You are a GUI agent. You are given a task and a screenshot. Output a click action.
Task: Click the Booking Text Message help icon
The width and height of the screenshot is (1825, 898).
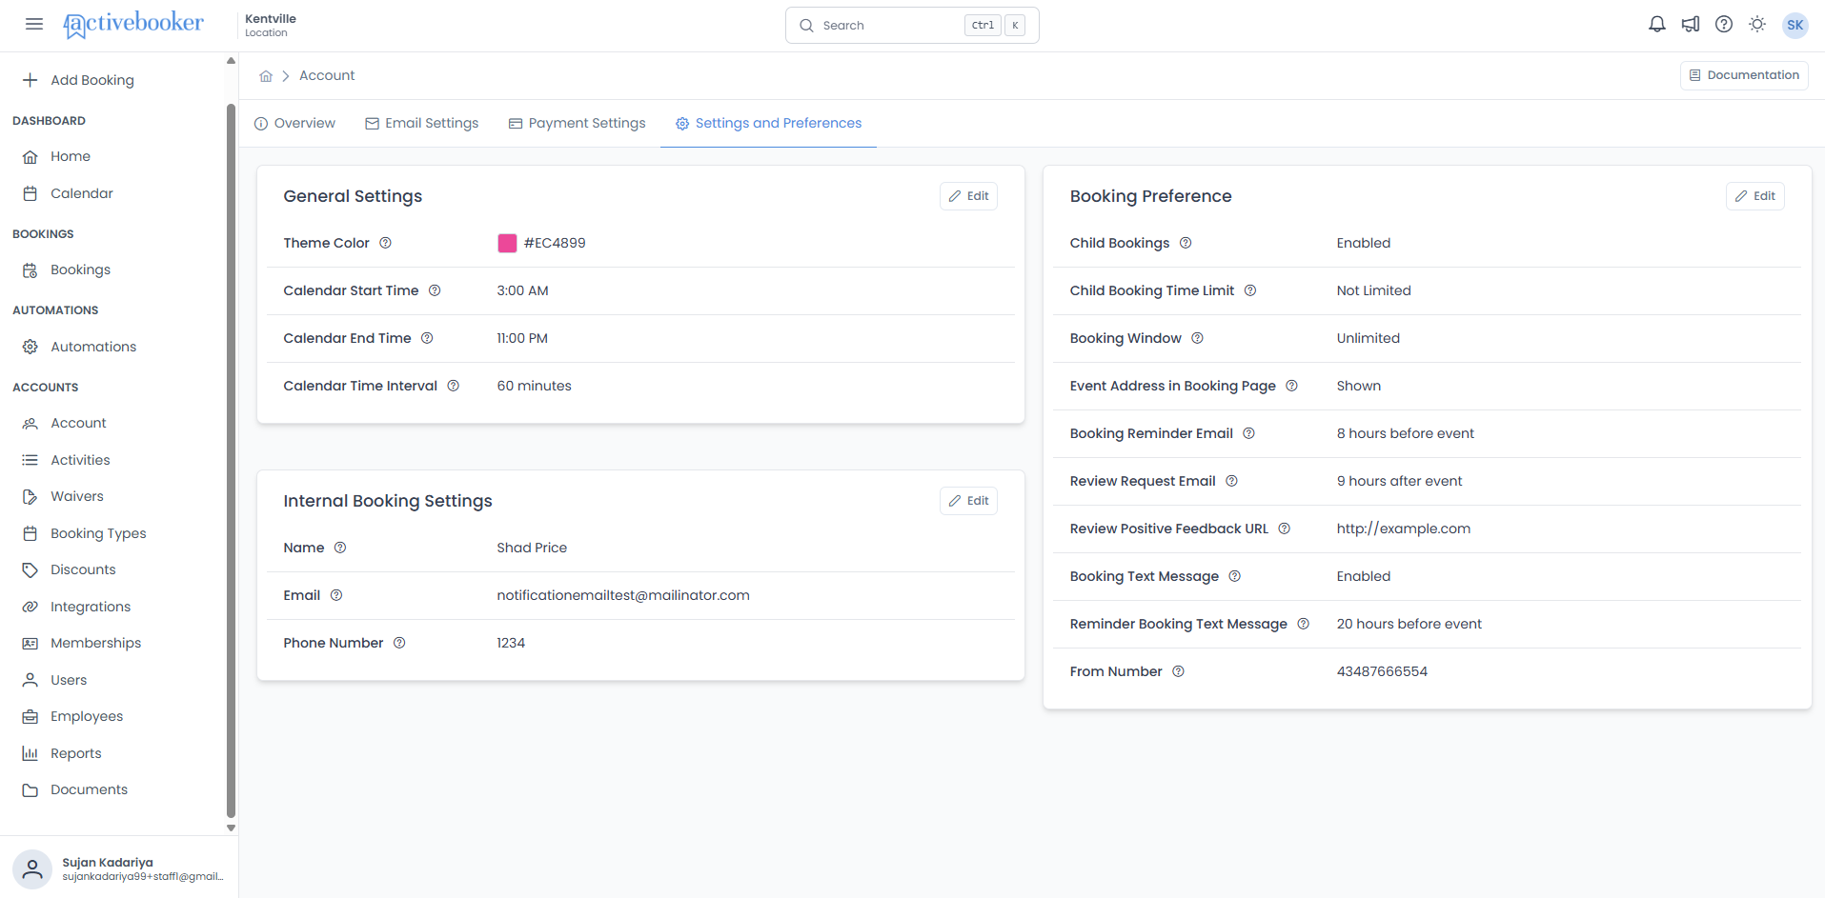coord(1235,576)
